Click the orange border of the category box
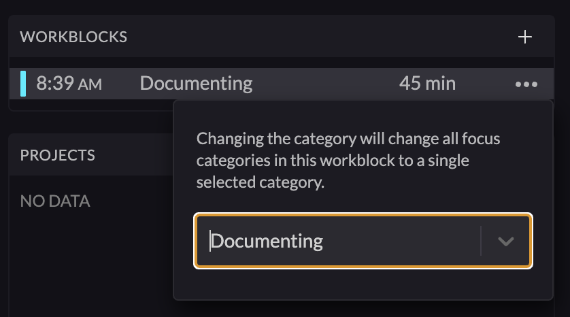The height and width of the screenshot is (317, 570). [363, 216]
